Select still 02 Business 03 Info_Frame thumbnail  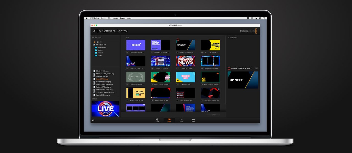tap(161, 45)
